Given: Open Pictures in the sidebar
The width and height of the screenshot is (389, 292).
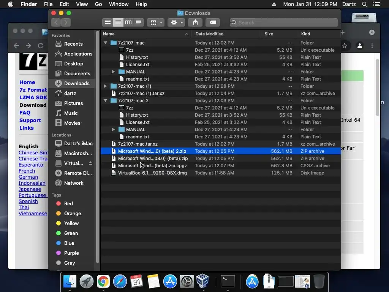Looking at the screenshot, I should coord(73,103).
